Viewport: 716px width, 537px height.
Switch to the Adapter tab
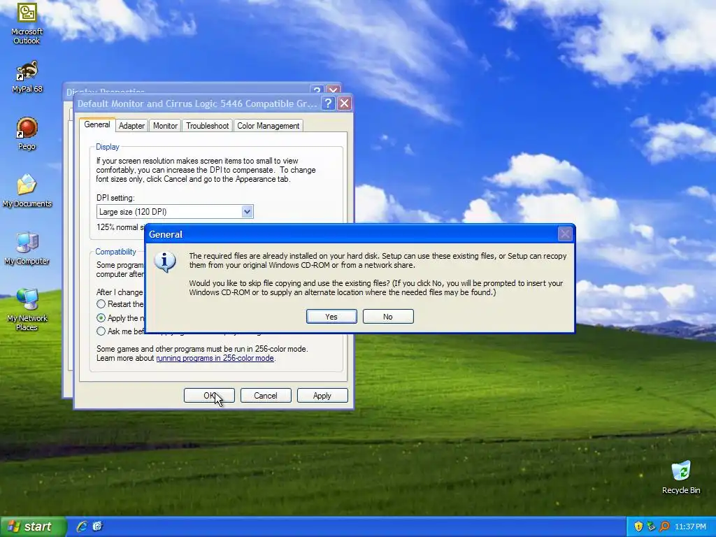point(131,126)
